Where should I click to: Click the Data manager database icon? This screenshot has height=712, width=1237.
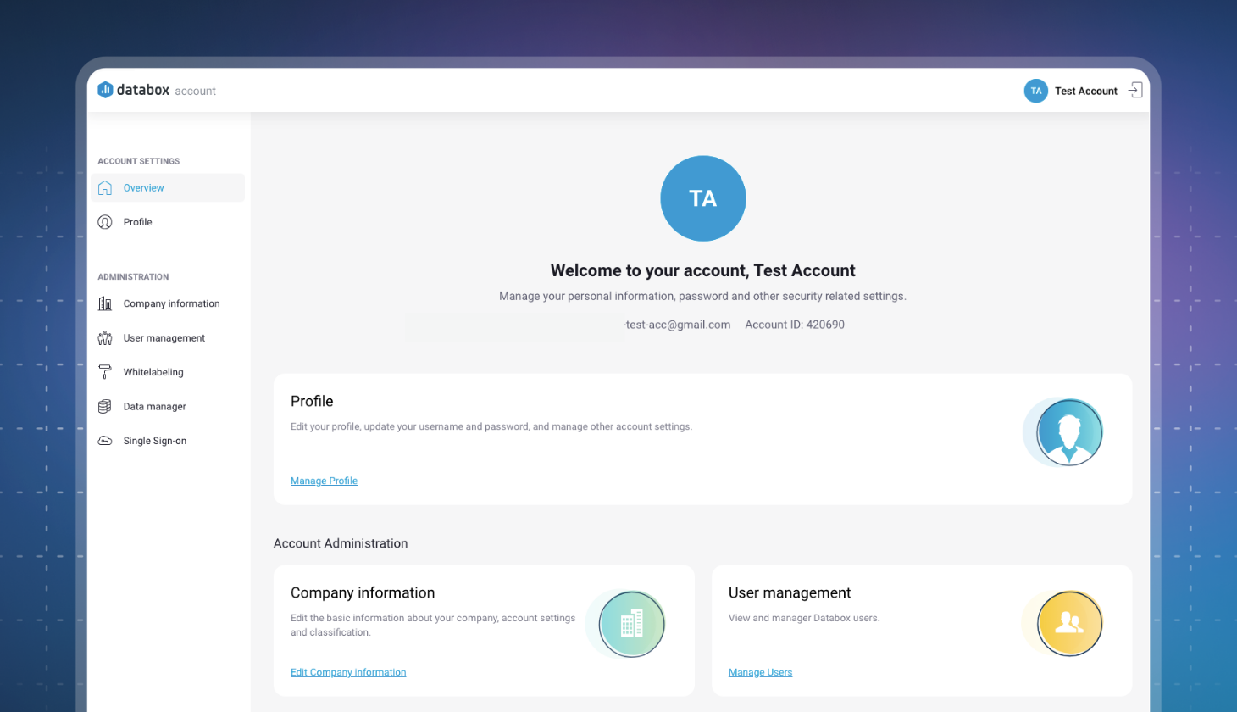coord(105,406)
